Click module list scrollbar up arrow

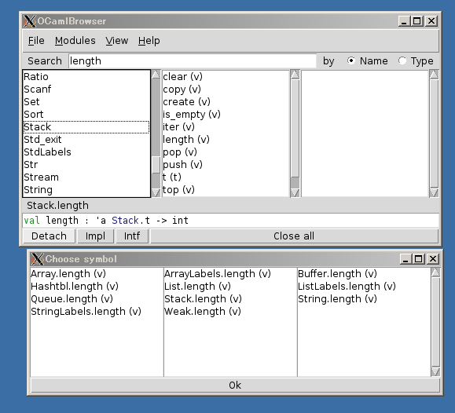(x=156, y=75)
